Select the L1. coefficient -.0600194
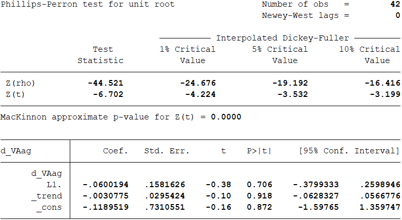This screenshot has width=402, height=220. coord(106,185)
